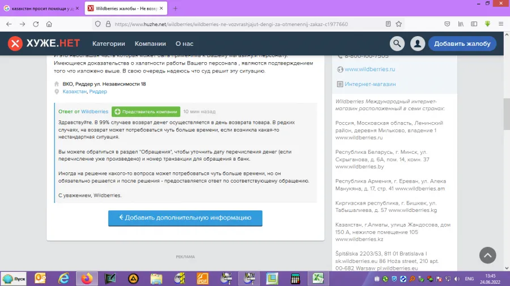Image resolution: width=510 pixels, height=286 pixels.
Task: Click the Добавить жалобу button
Action: pos(462,44)
